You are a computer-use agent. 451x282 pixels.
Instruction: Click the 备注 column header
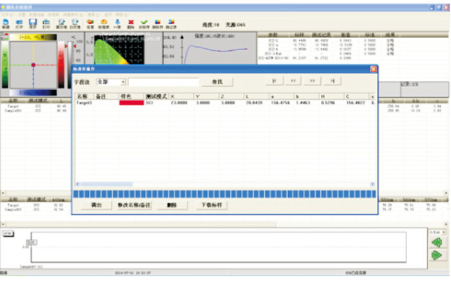click(106, 97)
